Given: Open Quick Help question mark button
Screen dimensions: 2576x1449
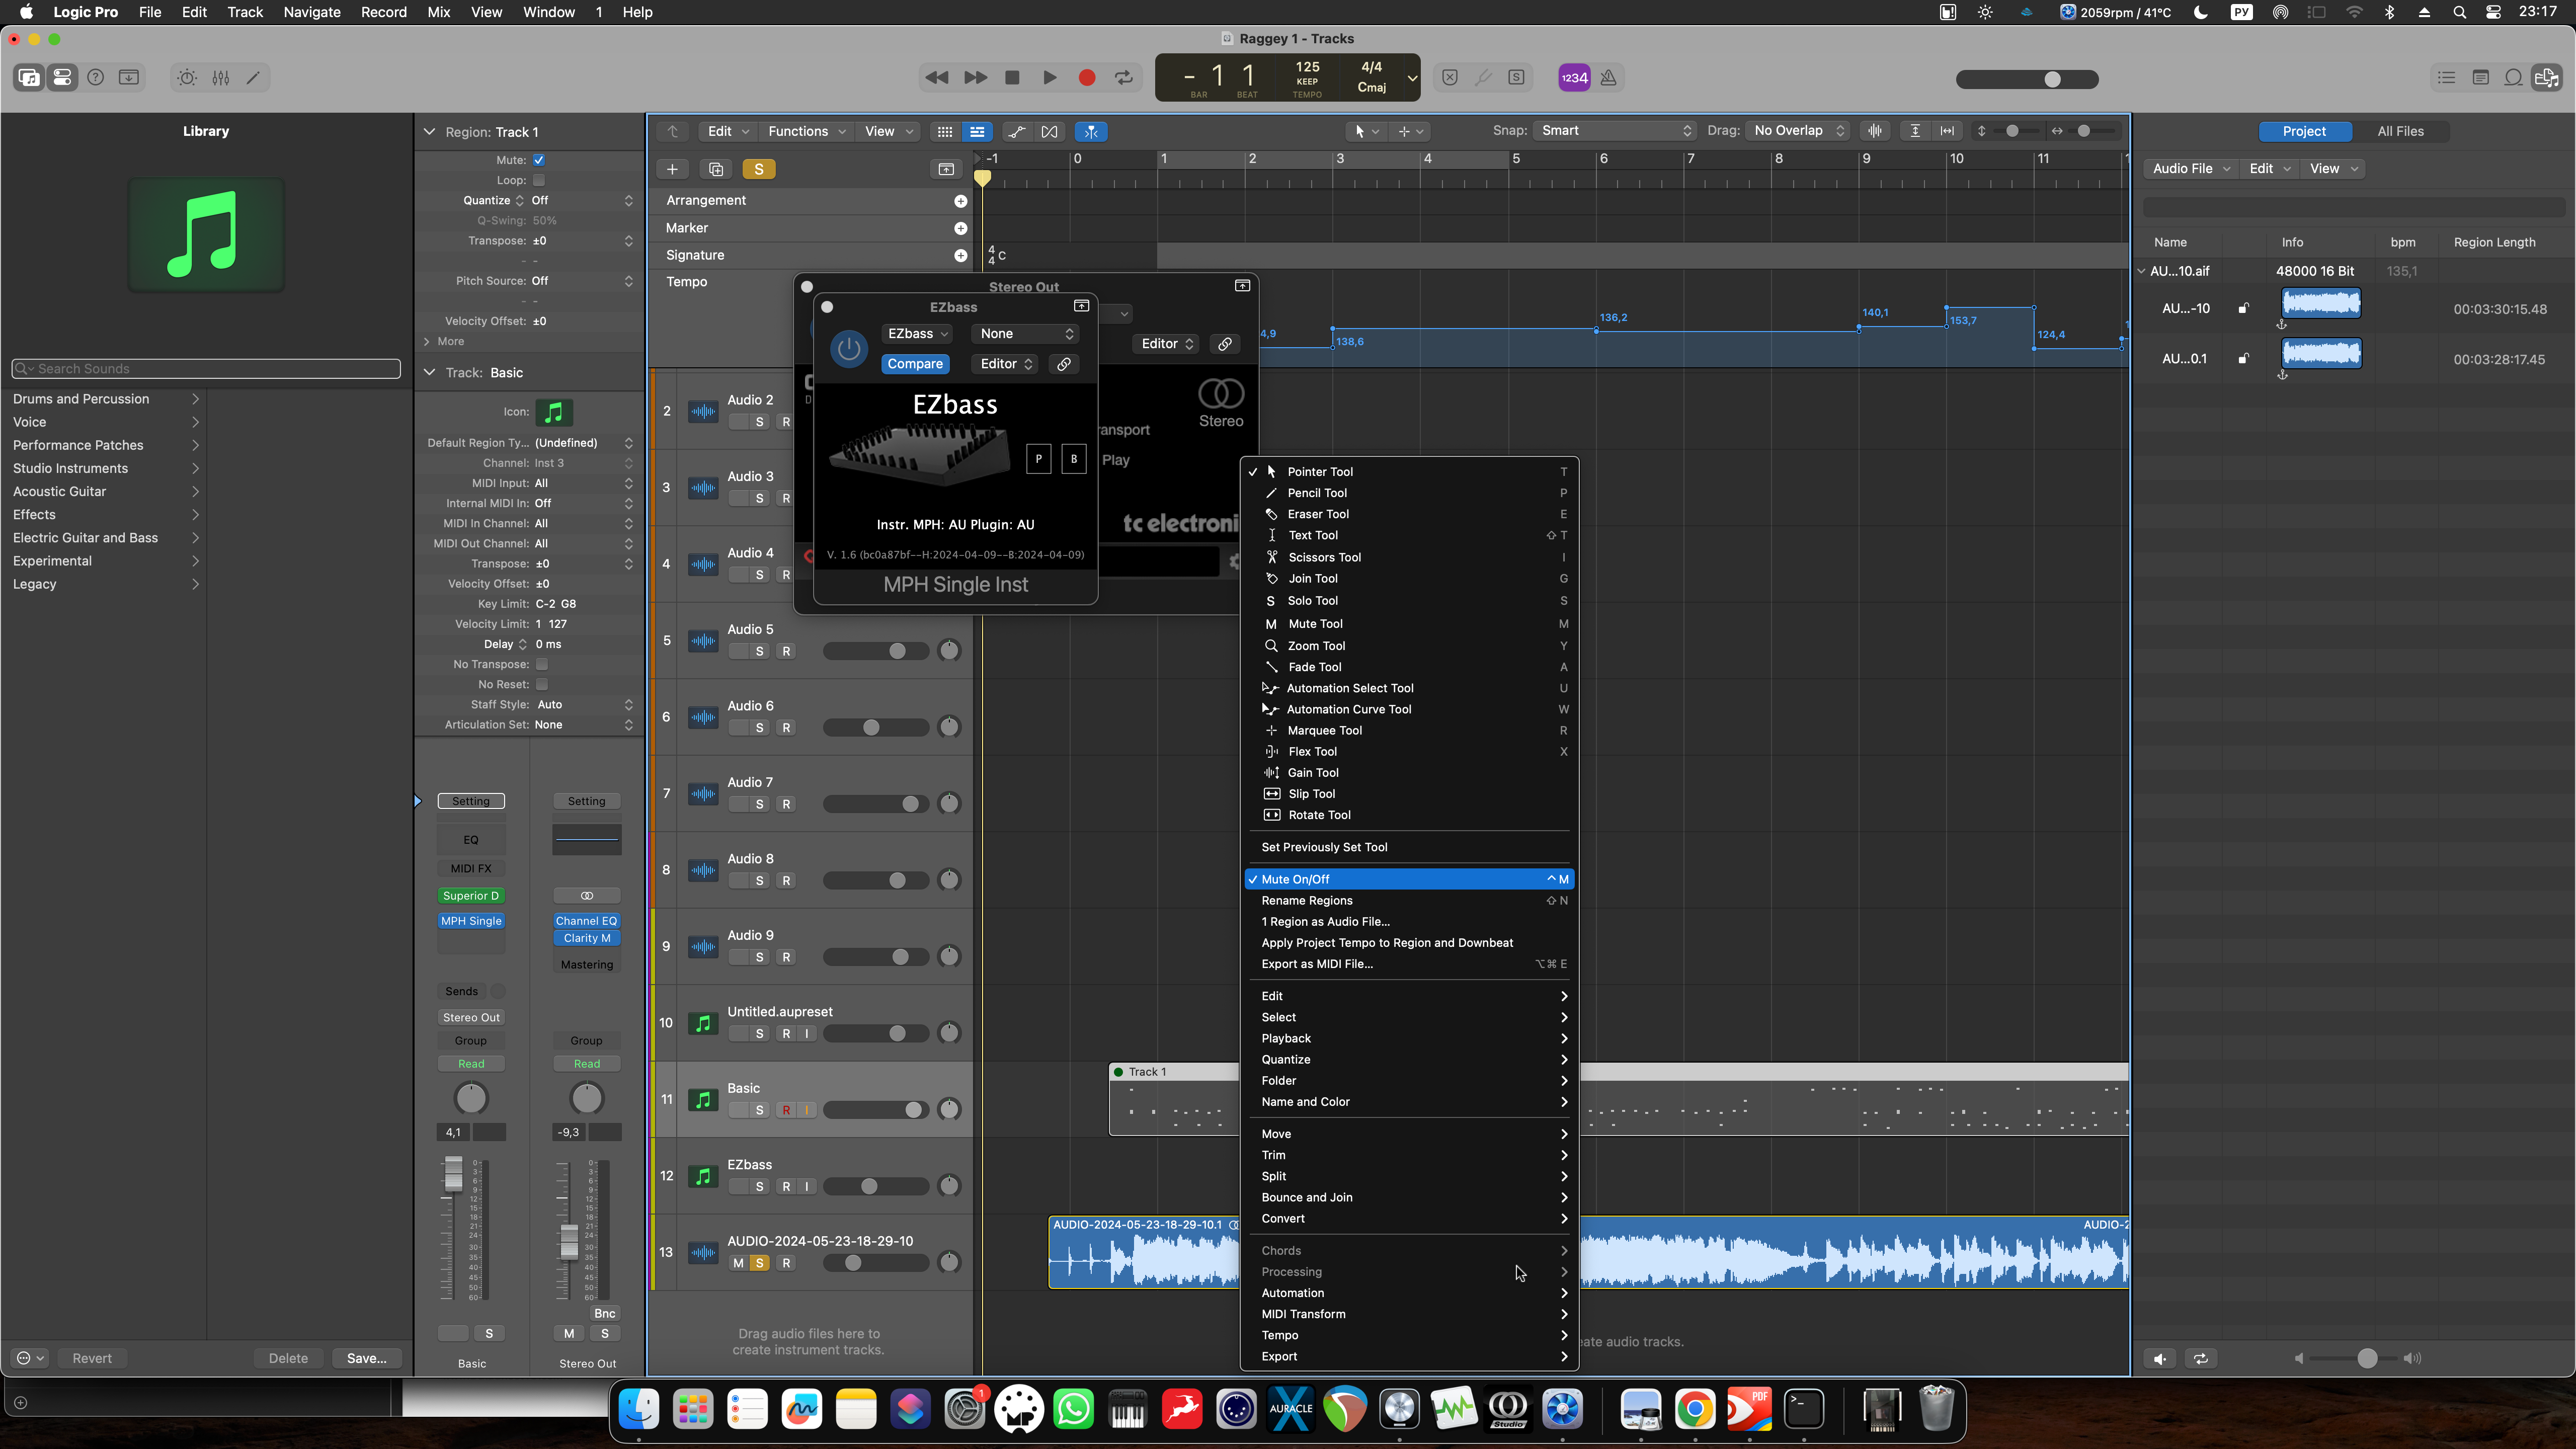Looking at the screenshot, I should pyautogui.click(x=96, y=77).
